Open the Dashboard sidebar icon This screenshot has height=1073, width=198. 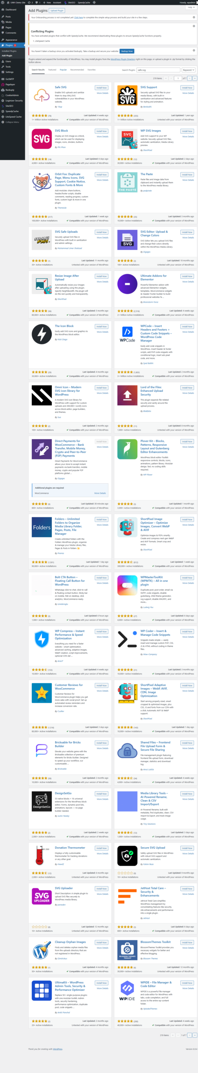[3, 10]
